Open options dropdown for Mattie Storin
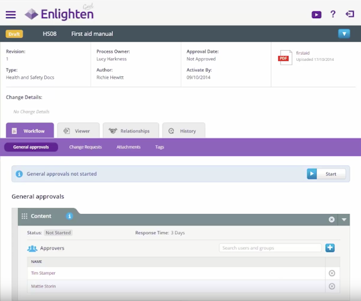361x301 pixels. coord(332,286)
